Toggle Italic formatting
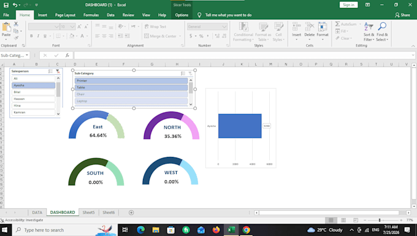417x236 pixels. (x=38, y=36)
